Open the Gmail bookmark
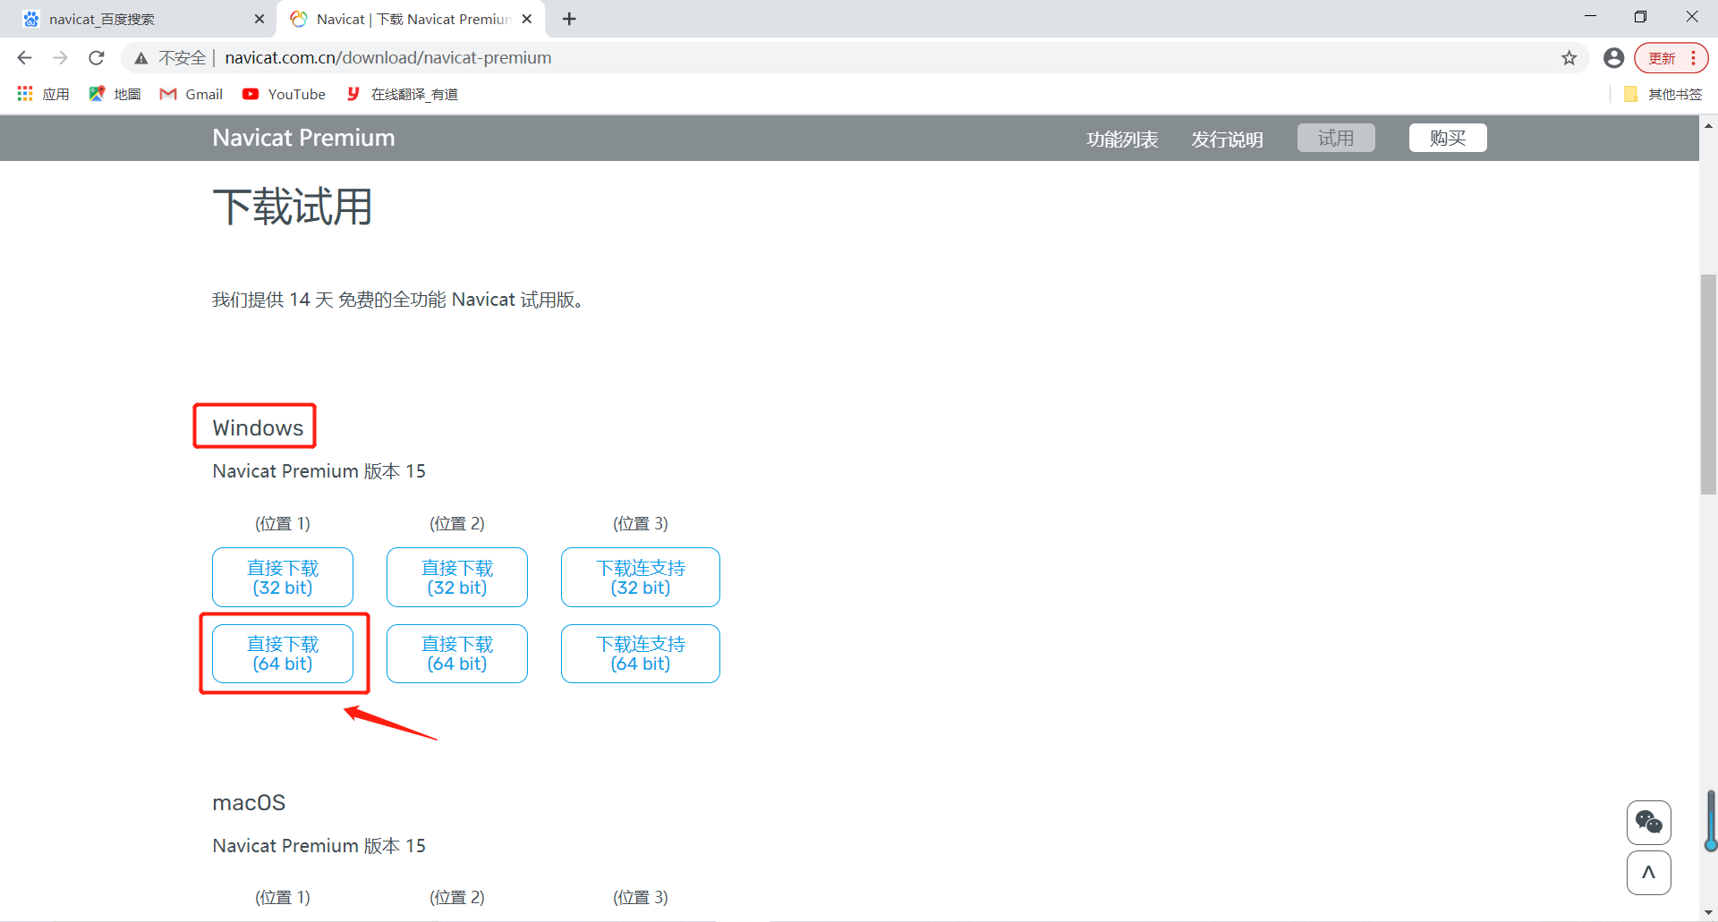 pyautogui.click(x=191, y=94)
